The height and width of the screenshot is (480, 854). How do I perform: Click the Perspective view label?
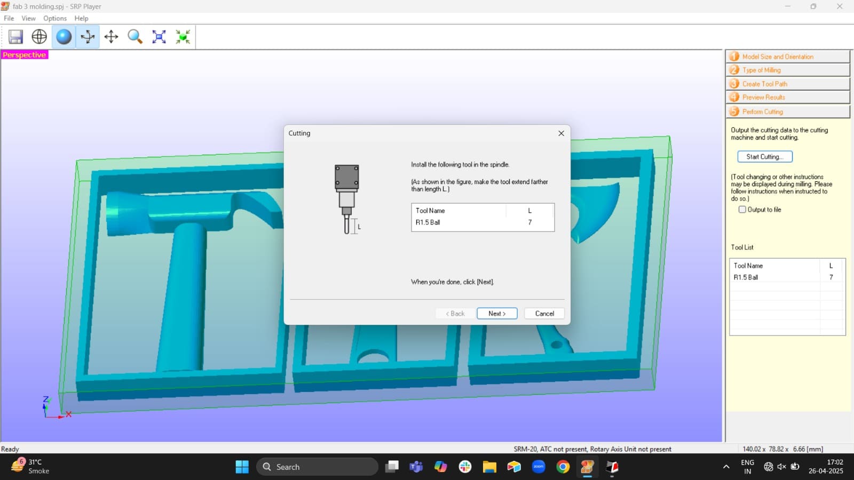pos(25,55)
